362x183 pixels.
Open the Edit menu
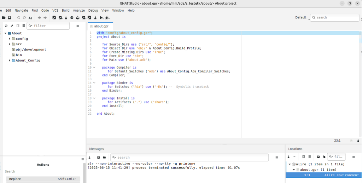[8, 10]
